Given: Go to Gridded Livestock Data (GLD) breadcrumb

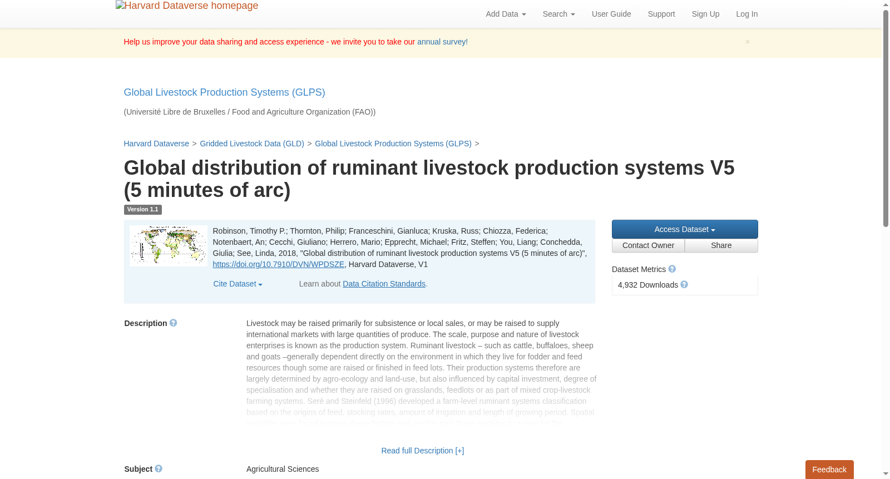Looking at the screenshot, I should 252,144.
